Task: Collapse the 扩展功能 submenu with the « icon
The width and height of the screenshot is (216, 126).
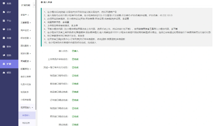Action: 34,5
